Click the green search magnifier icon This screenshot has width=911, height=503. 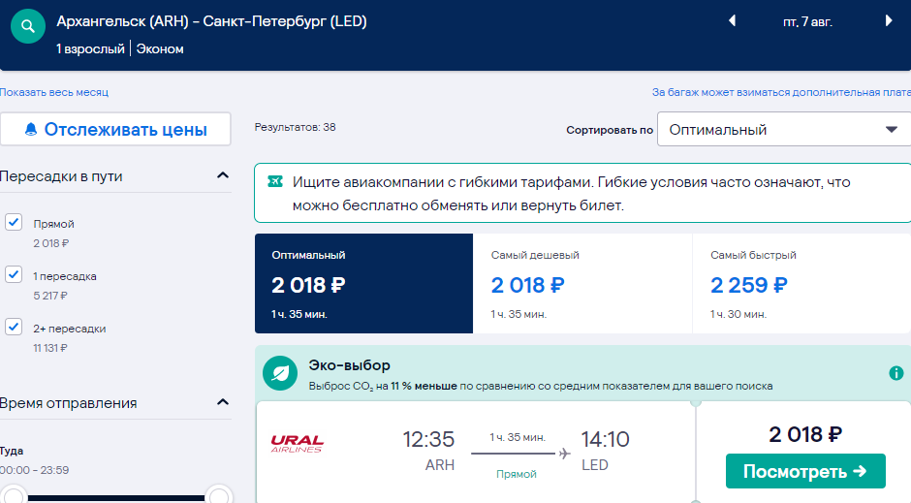coord(28,27)
